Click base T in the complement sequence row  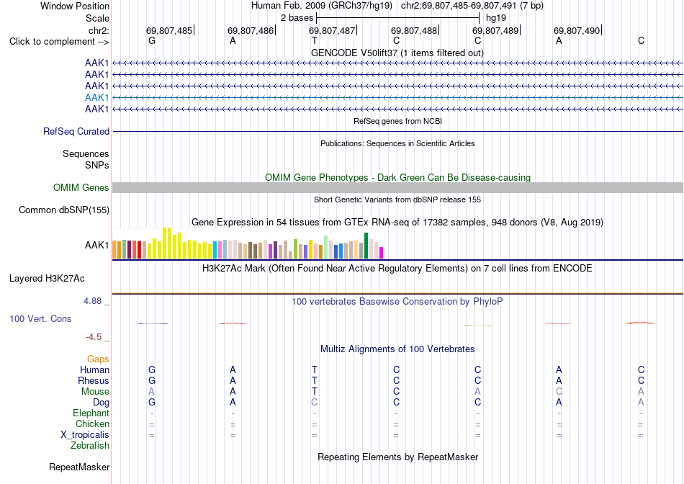pyautogui.click(x=315, y=40)
